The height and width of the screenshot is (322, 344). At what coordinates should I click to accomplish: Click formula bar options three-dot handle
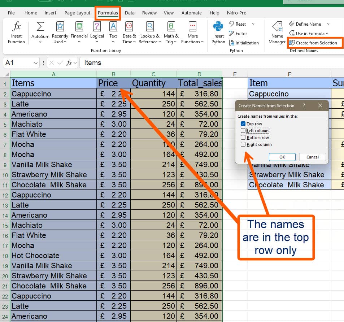tap(43, 63)
